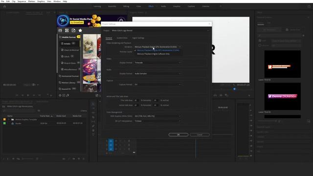Delete item with Project panel trash icon
Image resolution: width=313 pixels, height=176 pixels.
(84, 159)
